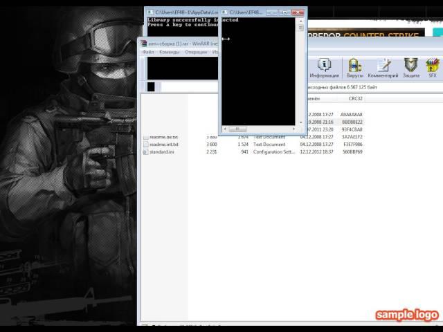443x332 pixels.
Task: Click the front console scroll-up arrow
Action: 300,21
